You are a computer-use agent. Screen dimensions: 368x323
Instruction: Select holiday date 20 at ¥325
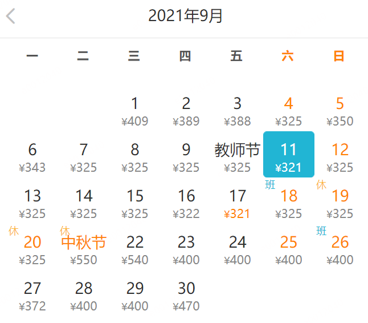(x=32, y=247)
